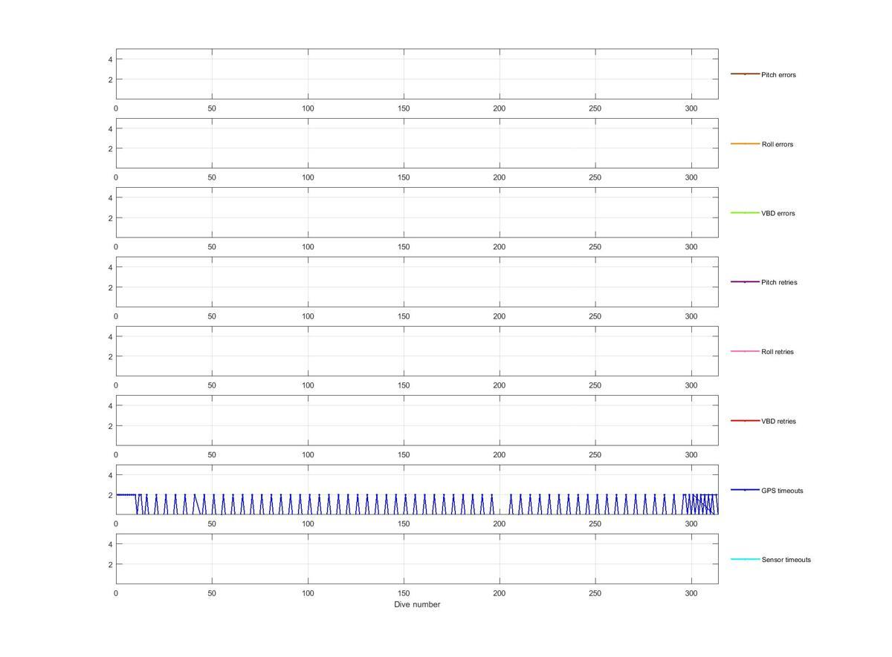Click the Dive number x-axis label

[417, 604]
